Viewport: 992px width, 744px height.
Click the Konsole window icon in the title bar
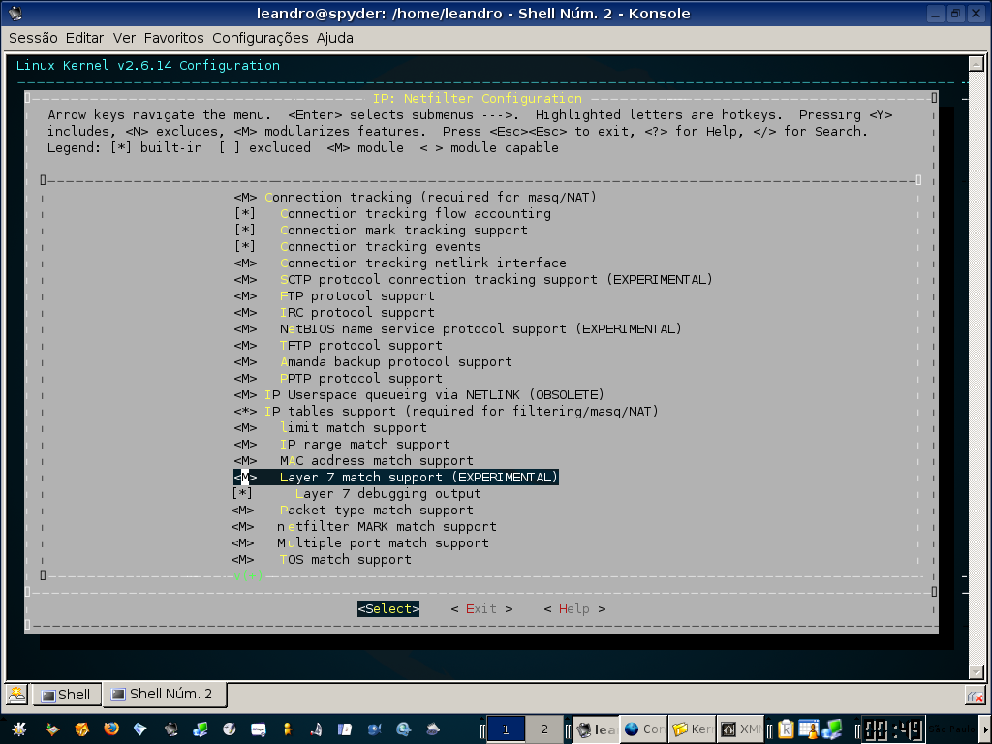pos(15,14)
